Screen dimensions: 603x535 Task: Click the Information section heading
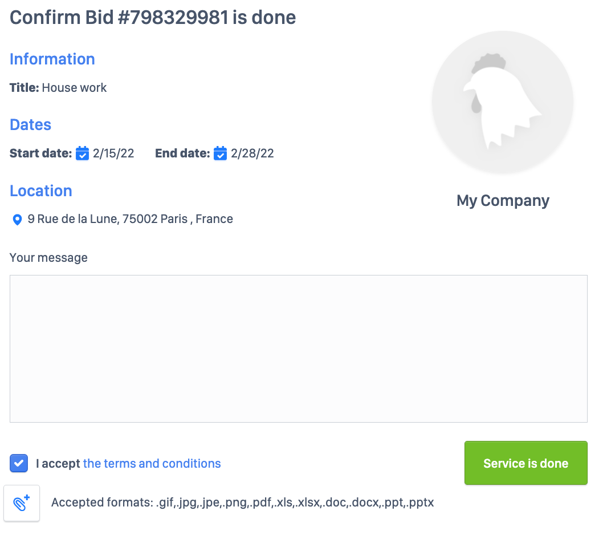coord(52,59)
